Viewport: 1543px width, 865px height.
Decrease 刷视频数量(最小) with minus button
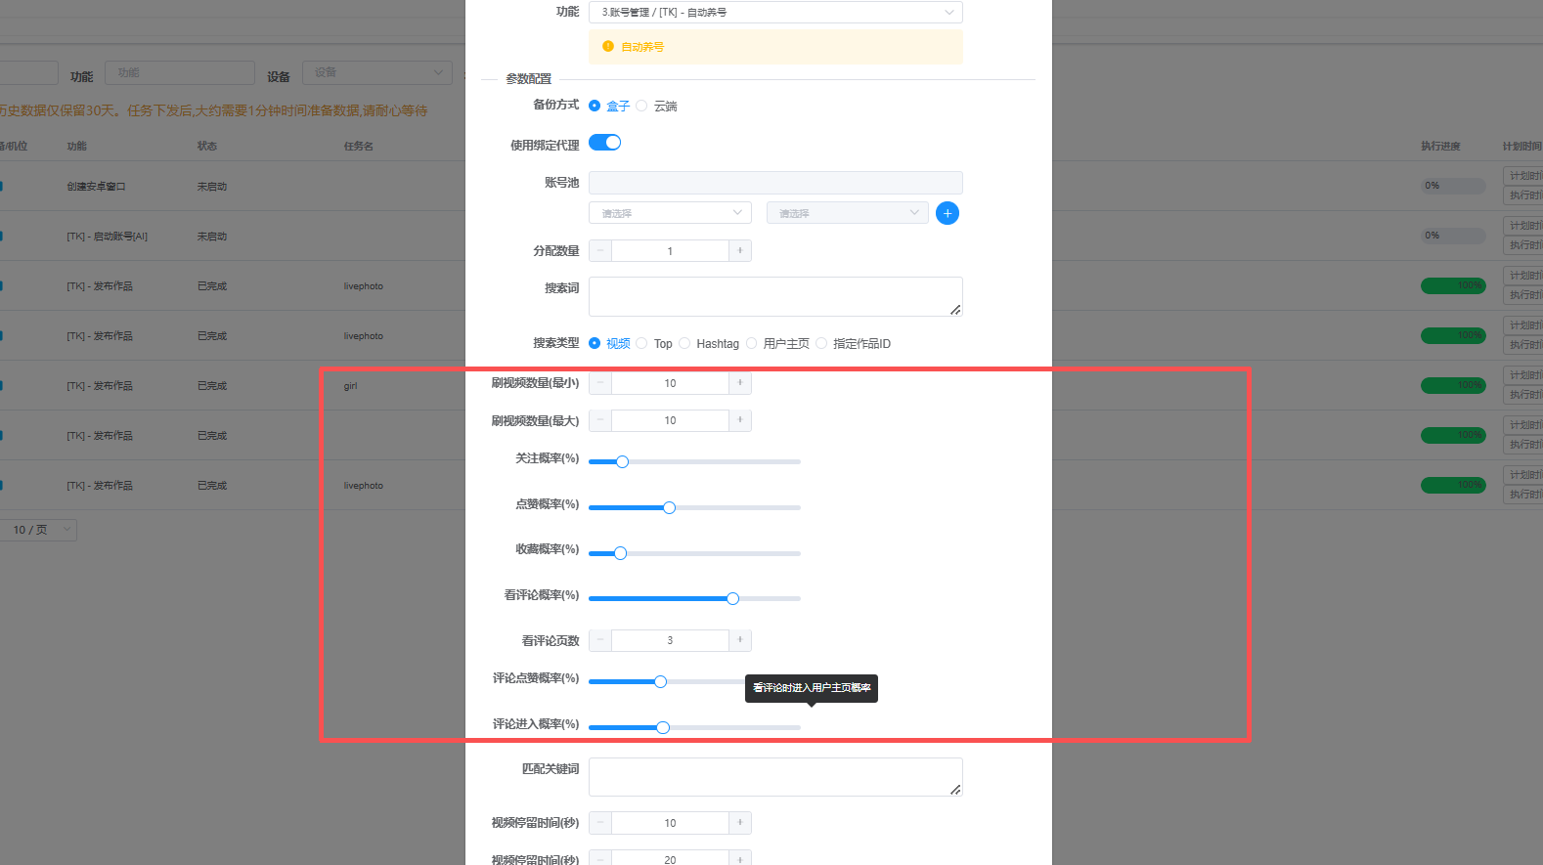pyautogui.click(x=600, y=383)
